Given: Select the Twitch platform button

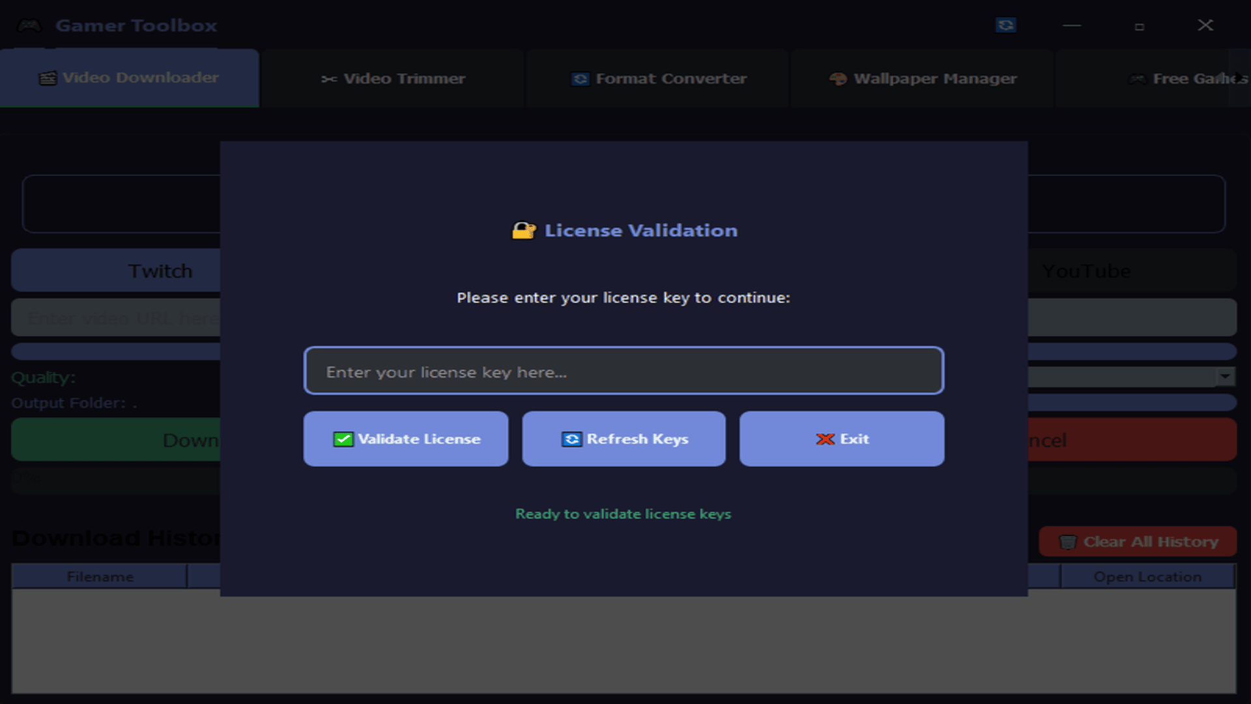Looking at the screenshot, I should click(x=160, y=271).
